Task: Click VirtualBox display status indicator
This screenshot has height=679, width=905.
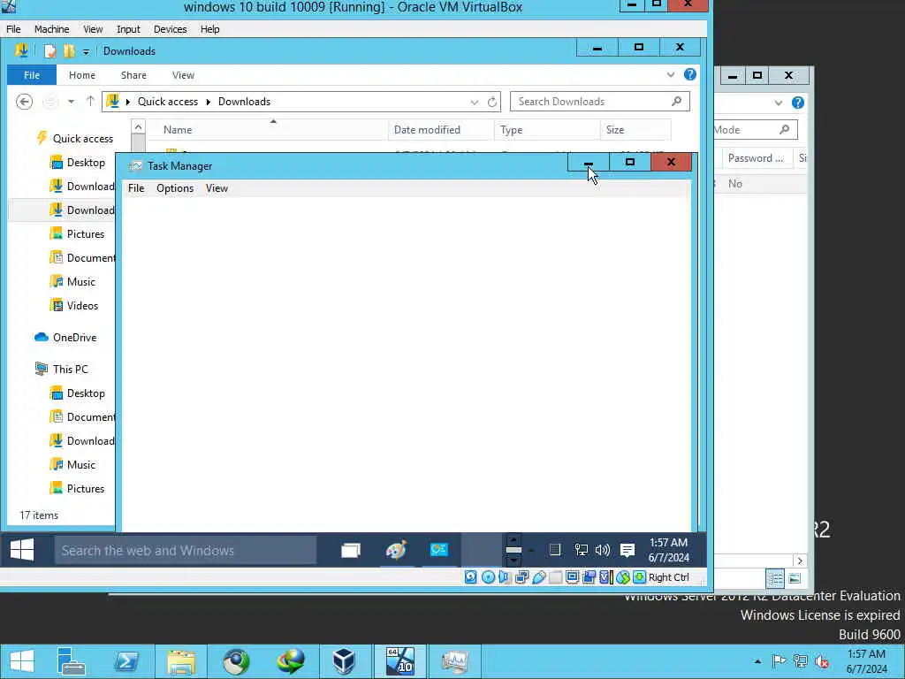Action: click(x=572, y=576)
